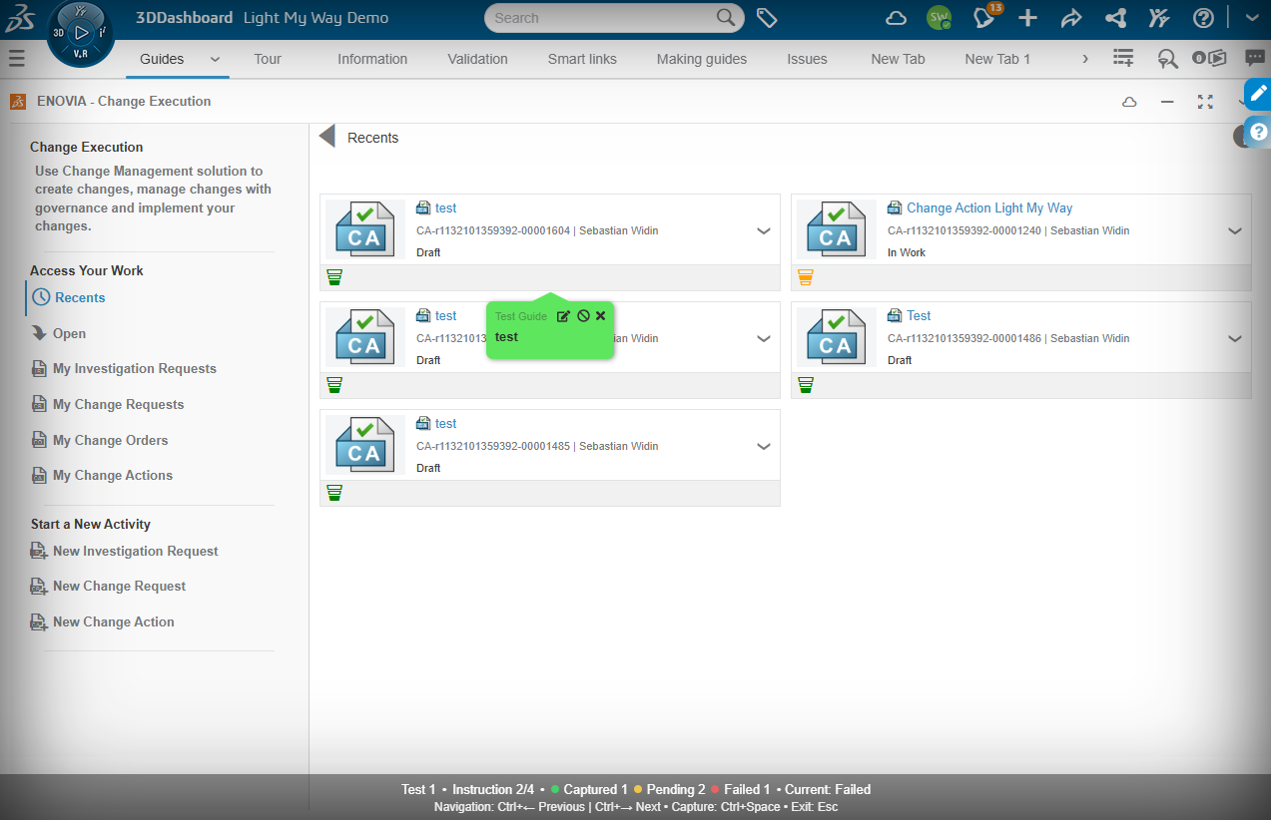This screenshot has height=820, width=1271.
Task: Switch to the Tour tab
Action: [268, 59]
